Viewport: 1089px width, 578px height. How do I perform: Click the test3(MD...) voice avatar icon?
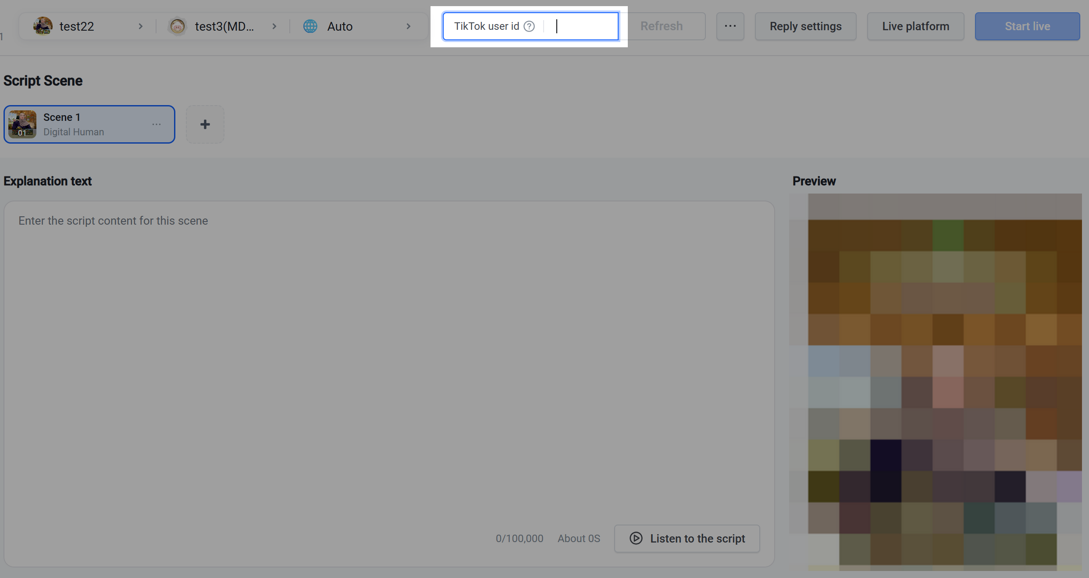click(x=178, y=26)
